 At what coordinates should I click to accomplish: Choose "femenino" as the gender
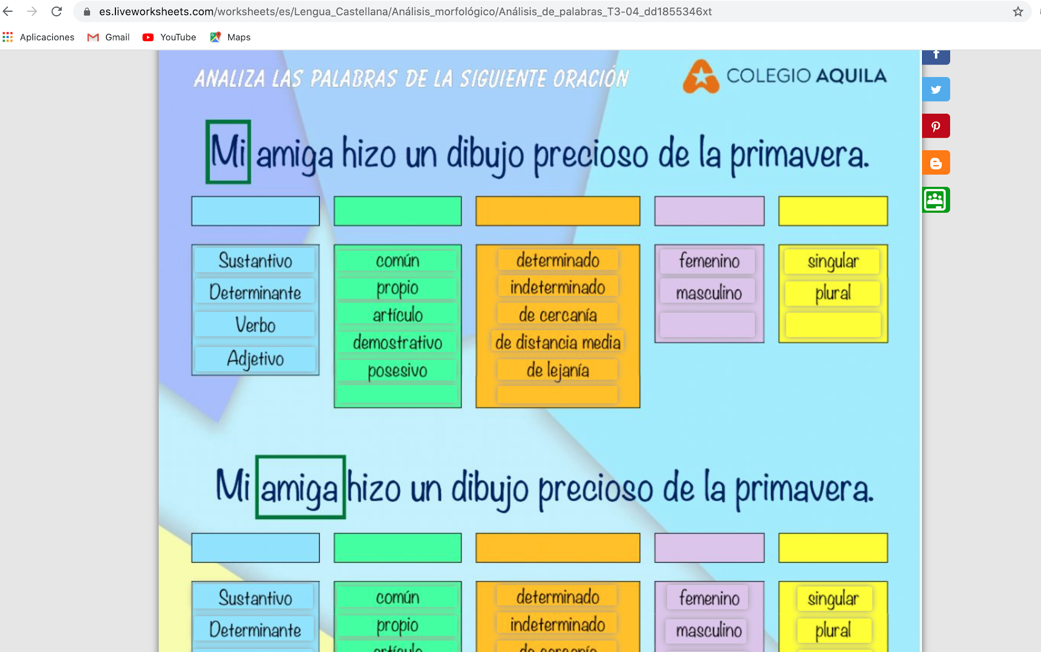pyautogui.click(x=708, y=261)
